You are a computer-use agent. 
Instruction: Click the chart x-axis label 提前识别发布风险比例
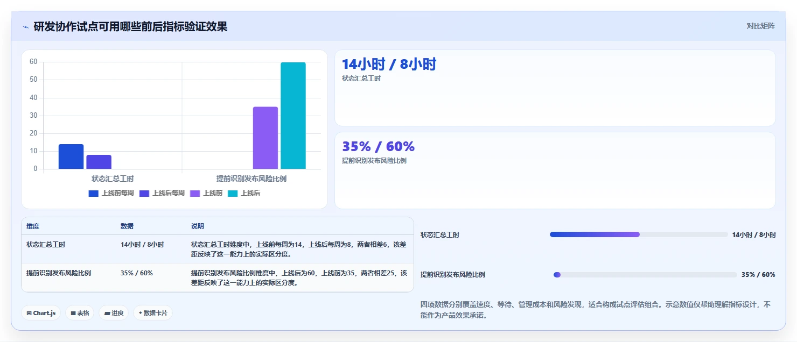[x=251, y=179]
